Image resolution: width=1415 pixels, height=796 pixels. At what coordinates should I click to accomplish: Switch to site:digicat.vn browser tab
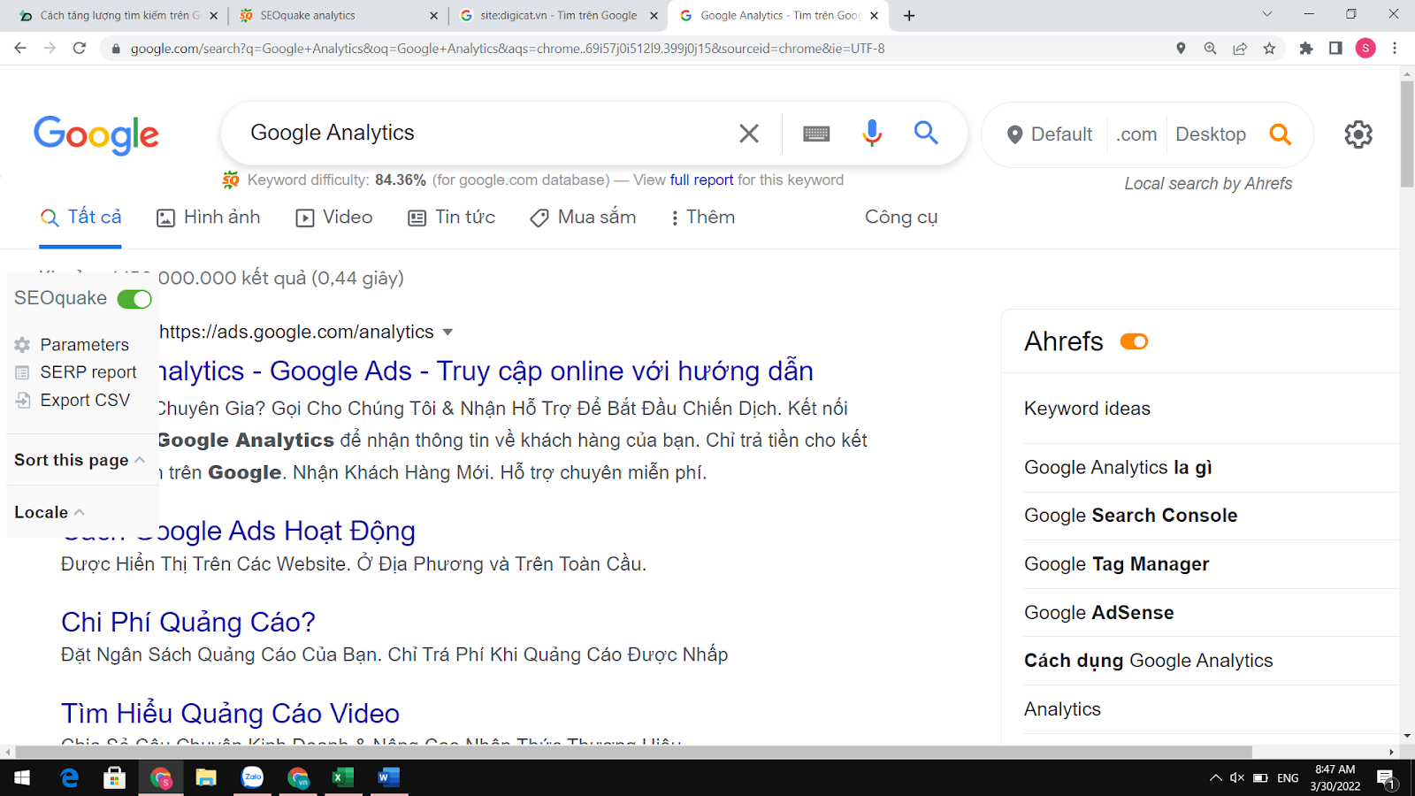click(x=559, y=15)
